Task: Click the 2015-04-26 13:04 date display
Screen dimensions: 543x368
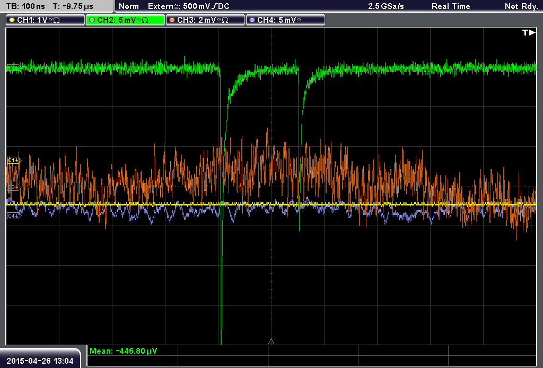Action: (x=40, y=361)
